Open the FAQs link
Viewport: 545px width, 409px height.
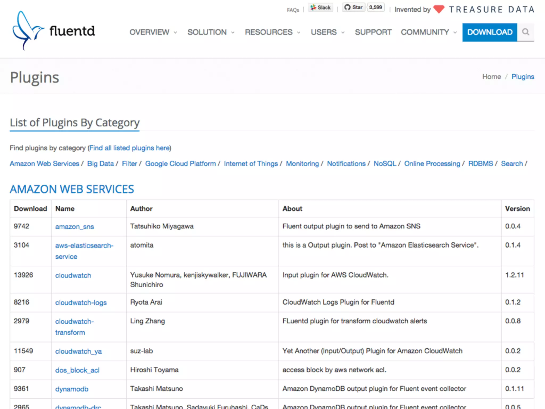293,10
